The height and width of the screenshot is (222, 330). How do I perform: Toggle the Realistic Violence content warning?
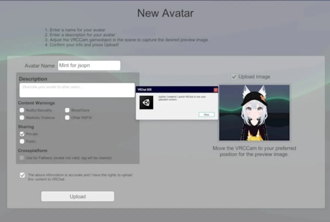22,118
